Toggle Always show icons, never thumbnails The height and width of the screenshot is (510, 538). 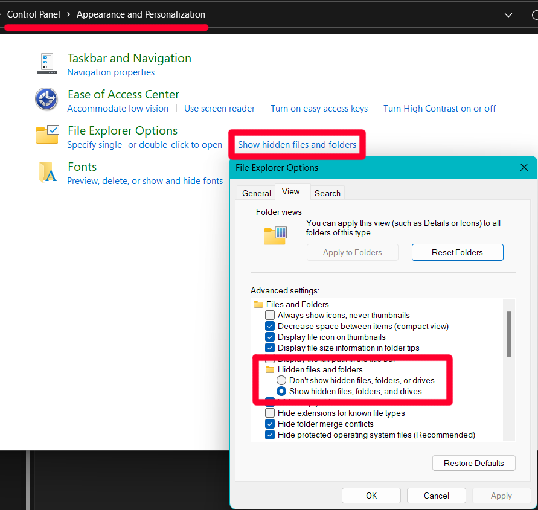point(270,315)
